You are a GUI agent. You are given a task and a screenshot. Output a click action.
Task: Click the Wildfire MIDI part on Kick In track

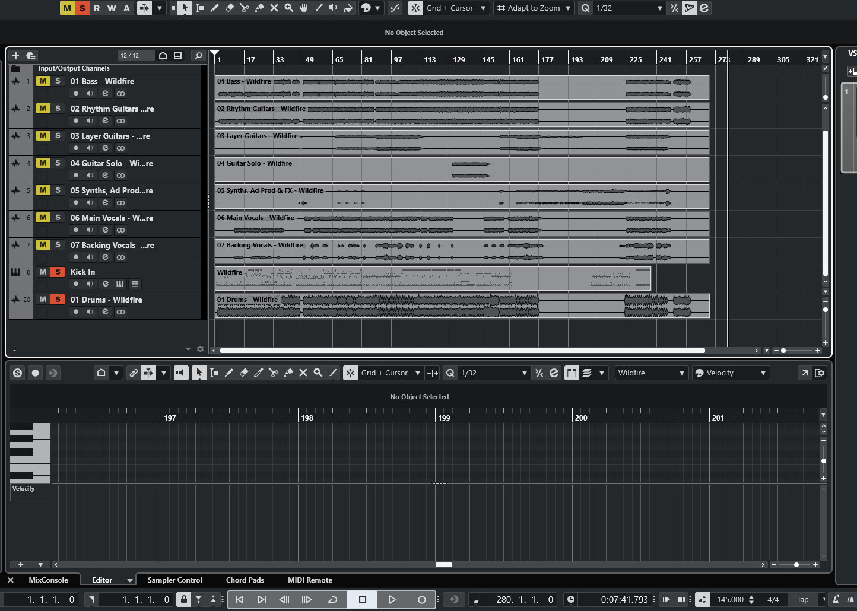(433, 278)
